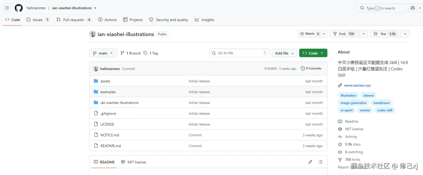
Task: Select the MIT license tab
Action: coord(133,162)
